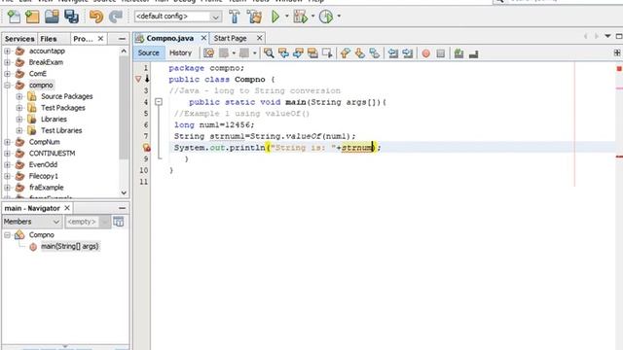
Task: Open the Run button dropdown arrow
Action: [x=286, y=17]
